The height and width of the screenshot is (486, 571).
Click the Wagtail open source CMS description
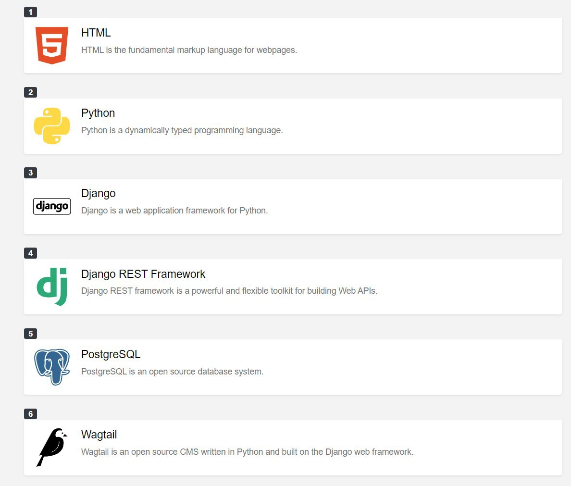[x=247, y=452]
